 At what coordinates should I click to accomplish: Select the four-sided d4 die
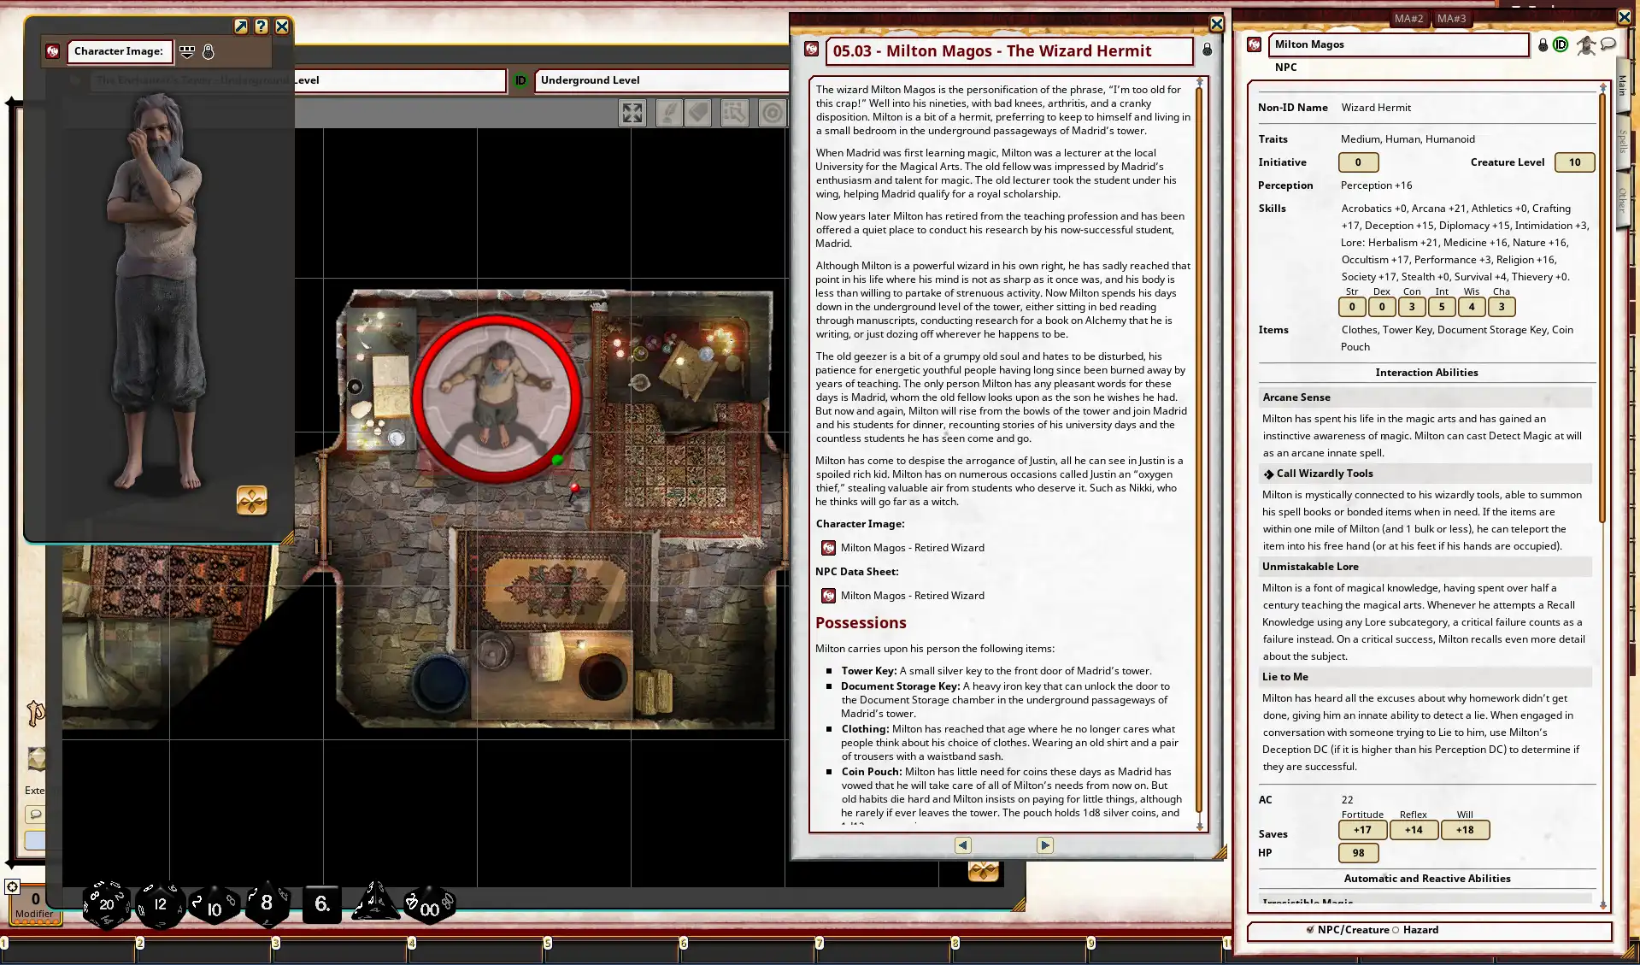pyautogui.click(x=374, y=902)
